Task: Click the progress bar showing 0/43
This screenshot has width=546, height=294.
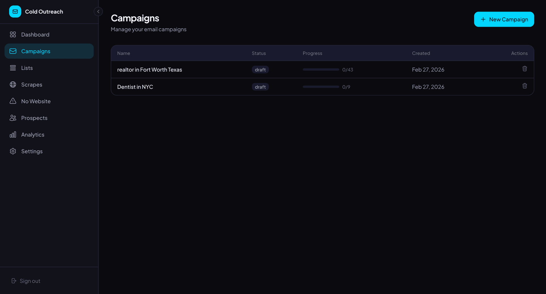Action: (321, 70)
